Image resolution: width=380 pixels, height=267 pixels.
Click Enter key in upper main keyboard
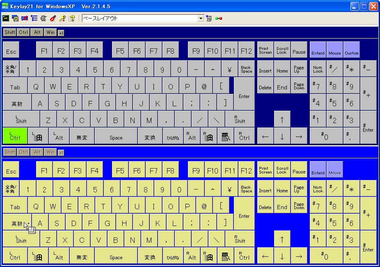(244, 94)
